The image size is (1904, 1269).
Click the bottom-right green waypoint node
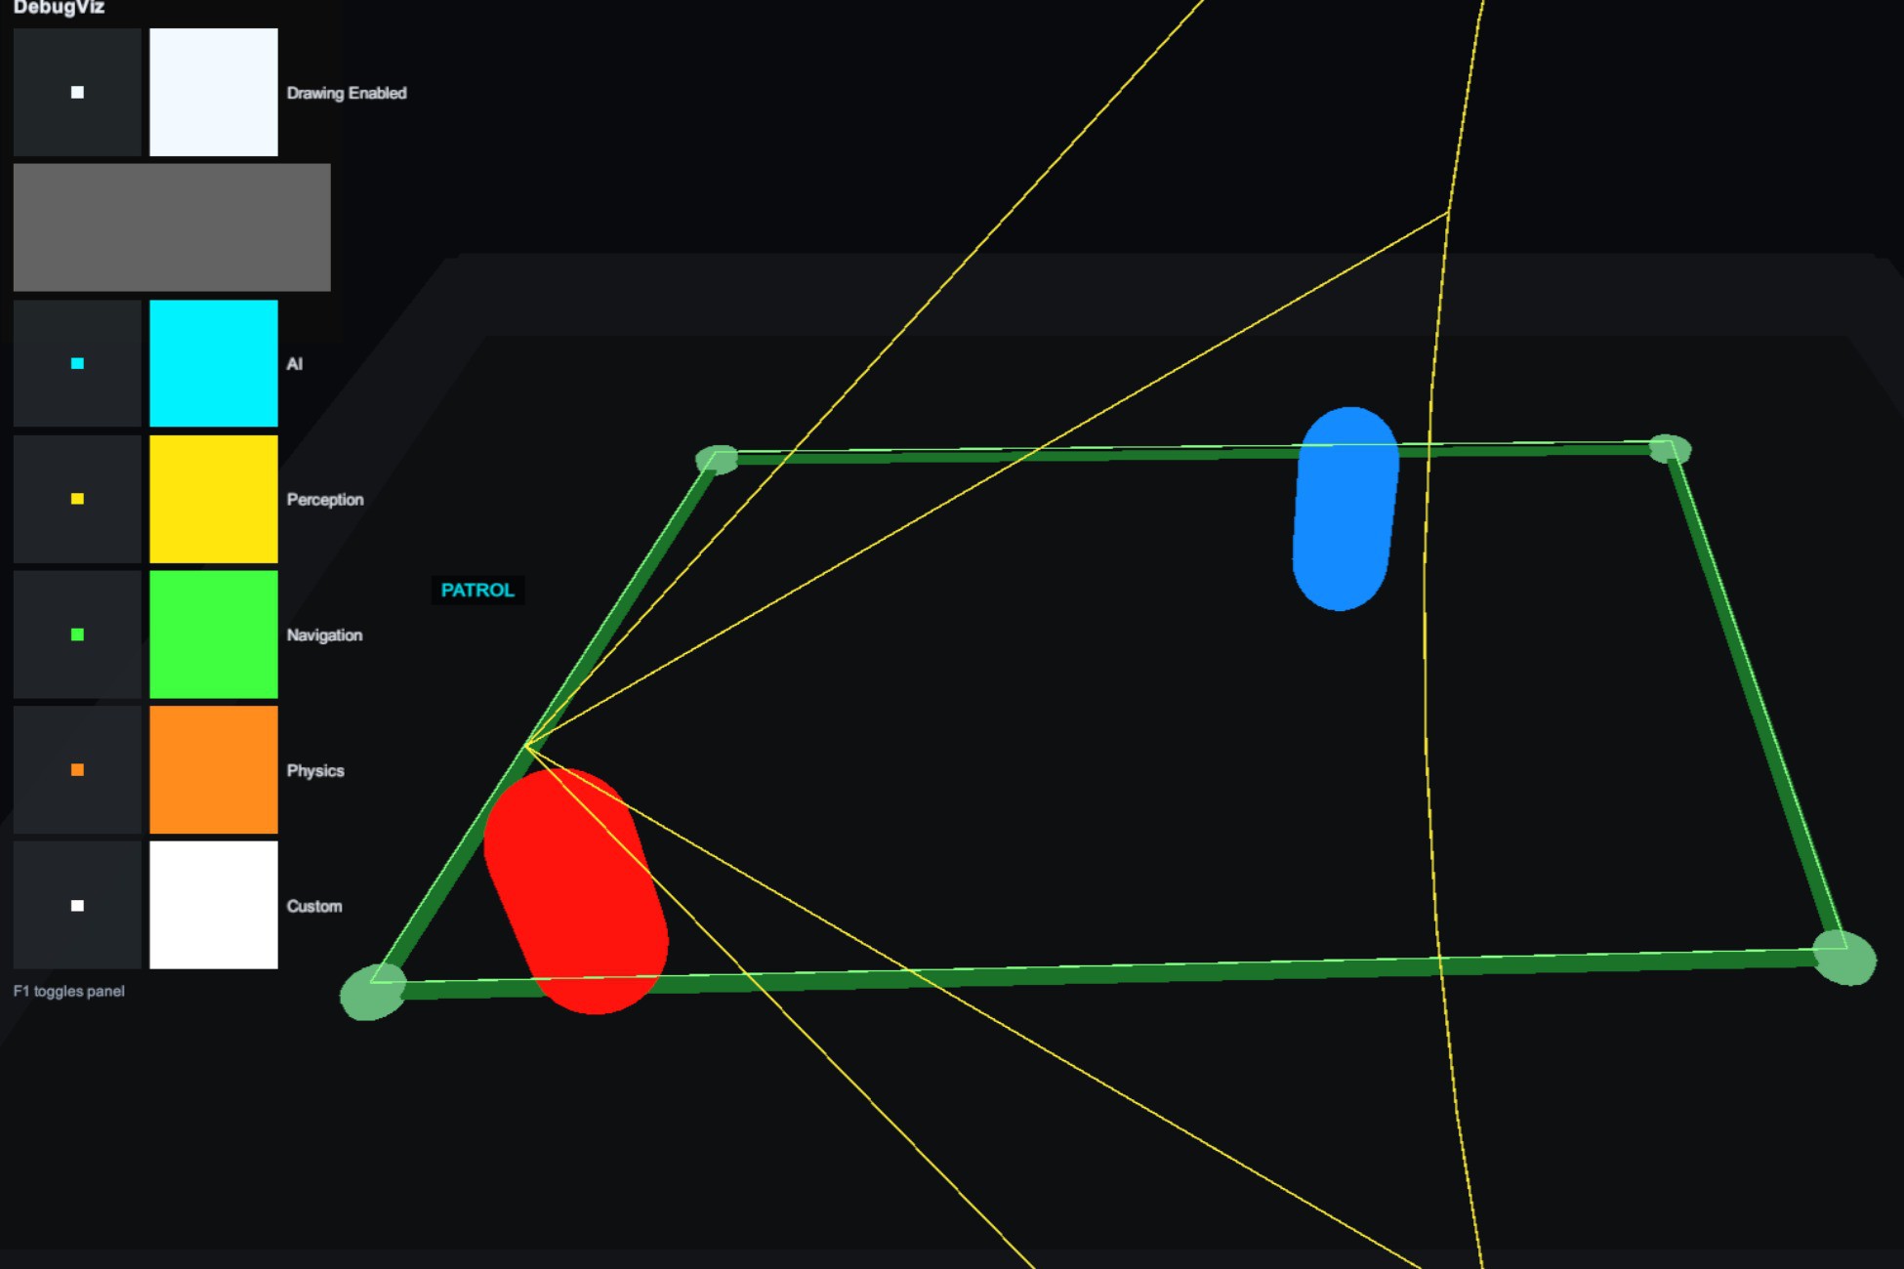click(x=1844, y=958)
